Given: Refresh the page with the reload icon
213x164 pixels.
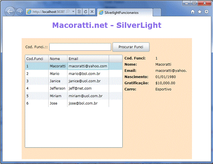Looking at the screenshot, I should (x=85, y=12).
